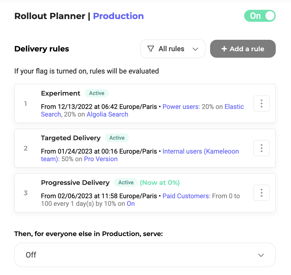Click the Pro Version variation link
Screen dimensions: 291x275
coord(101,159)
